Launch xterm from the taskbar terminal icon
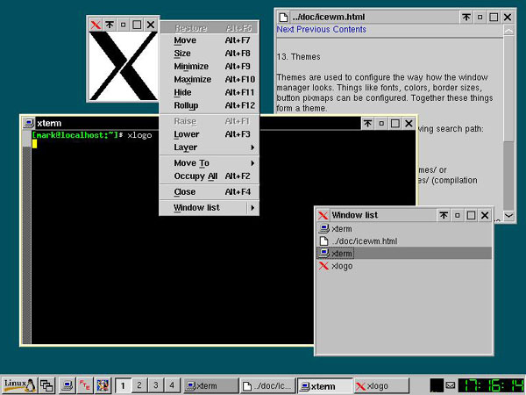This screenshot has height=395, width=526. pyautogui.click(x=68, y=385)
